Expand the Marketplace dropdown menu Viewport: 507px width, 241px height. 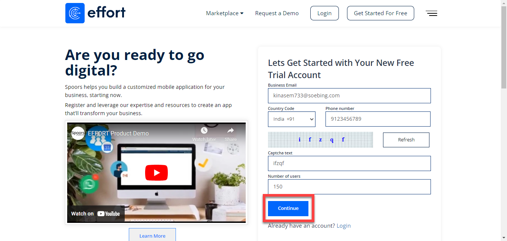[x=225, y=13]
